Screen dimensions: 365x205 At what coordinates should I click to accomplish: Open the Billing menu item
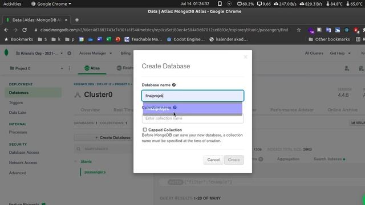125,53
